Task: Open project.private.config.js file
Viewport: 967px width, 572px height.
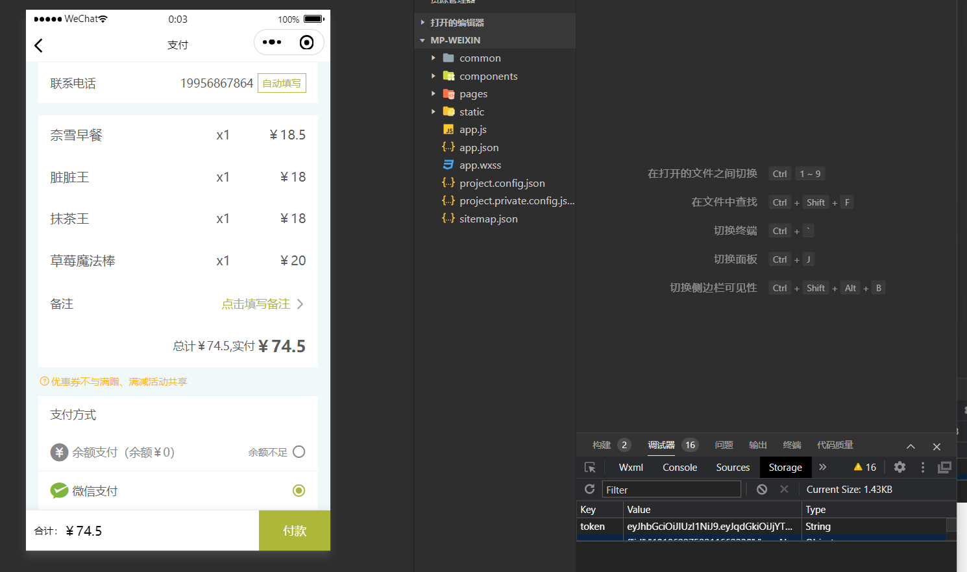Action: point(517,201)
